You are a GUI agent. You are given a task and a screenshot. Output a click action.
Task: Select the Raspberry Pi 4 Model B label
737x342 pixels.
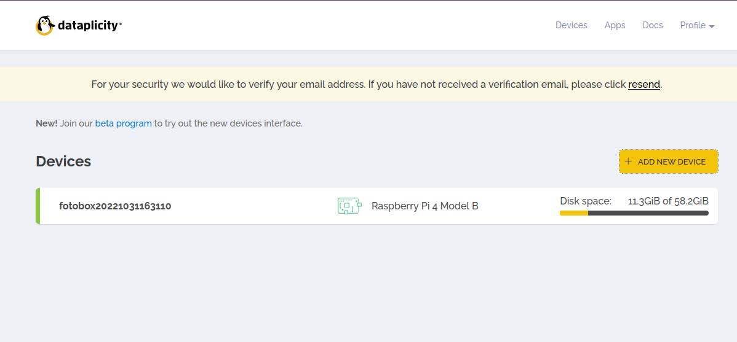point(425,206)
